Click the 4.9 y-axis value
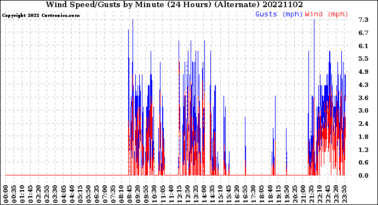378x205 pixels. [364, 72]
